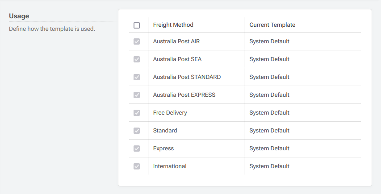Toggle the Free Delivery checkbox
Image resolution: width=381 pixels, height=194 pixels.
coord(137,113)
